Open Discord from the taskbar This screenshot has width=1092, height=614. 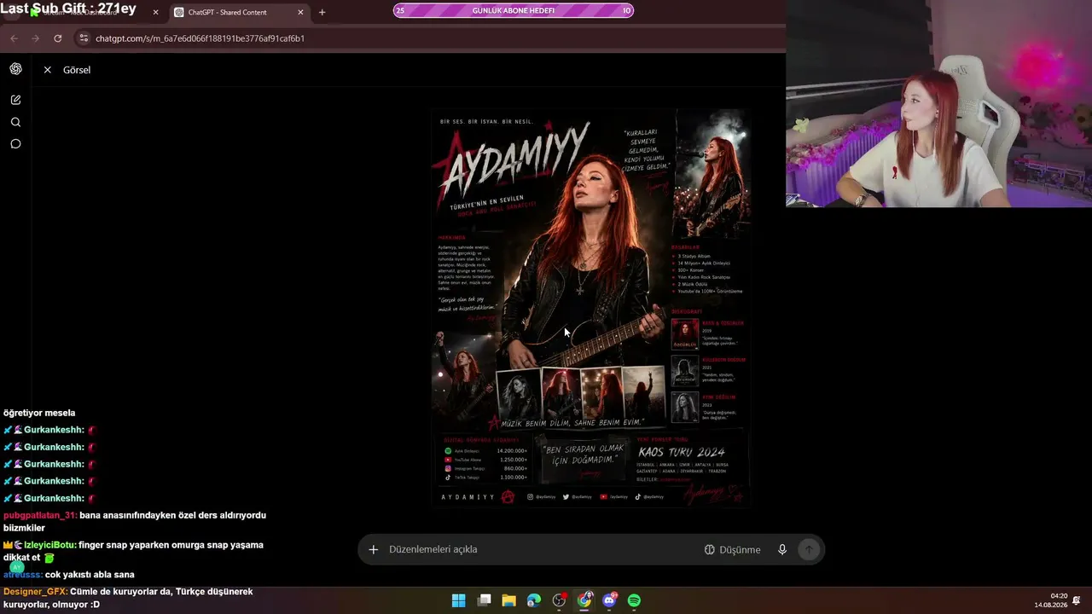609,600
